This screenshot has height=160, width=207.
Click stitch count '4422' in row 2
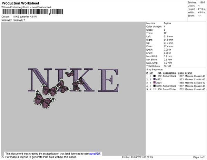pyautogui.click(x=159, y=79)
